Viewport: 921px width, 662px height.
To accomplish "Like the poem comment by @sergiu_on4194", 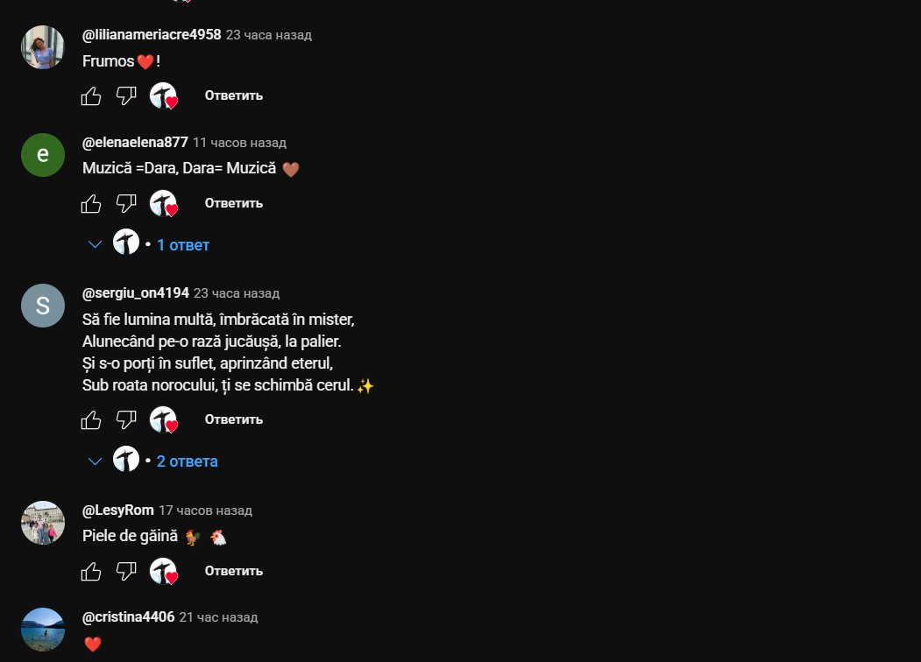I will click(x=91, y=420).
